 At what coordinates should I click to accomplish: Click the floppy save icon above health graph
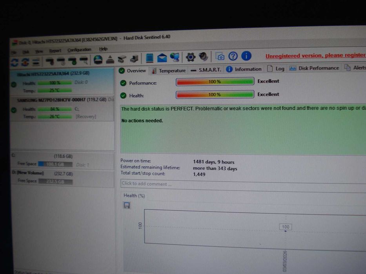pos(127,205)
